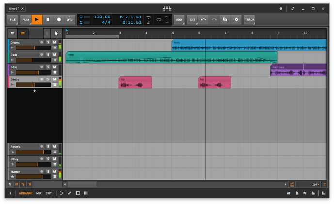Toggle the info pane (i) icon

pyautogui.click(x=10, y=193)
